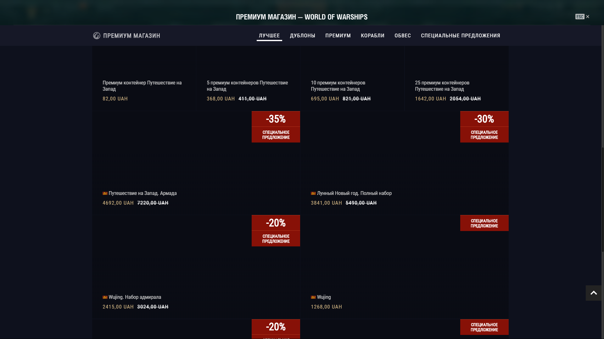Viewport: 604px width, 339px height.
Task: Click the -35% special offer badge
Action: click(276, 127)
